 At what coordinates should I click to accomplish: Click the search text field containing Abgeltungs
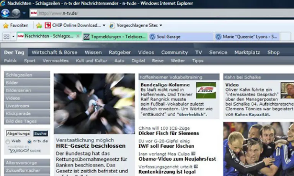18,134
